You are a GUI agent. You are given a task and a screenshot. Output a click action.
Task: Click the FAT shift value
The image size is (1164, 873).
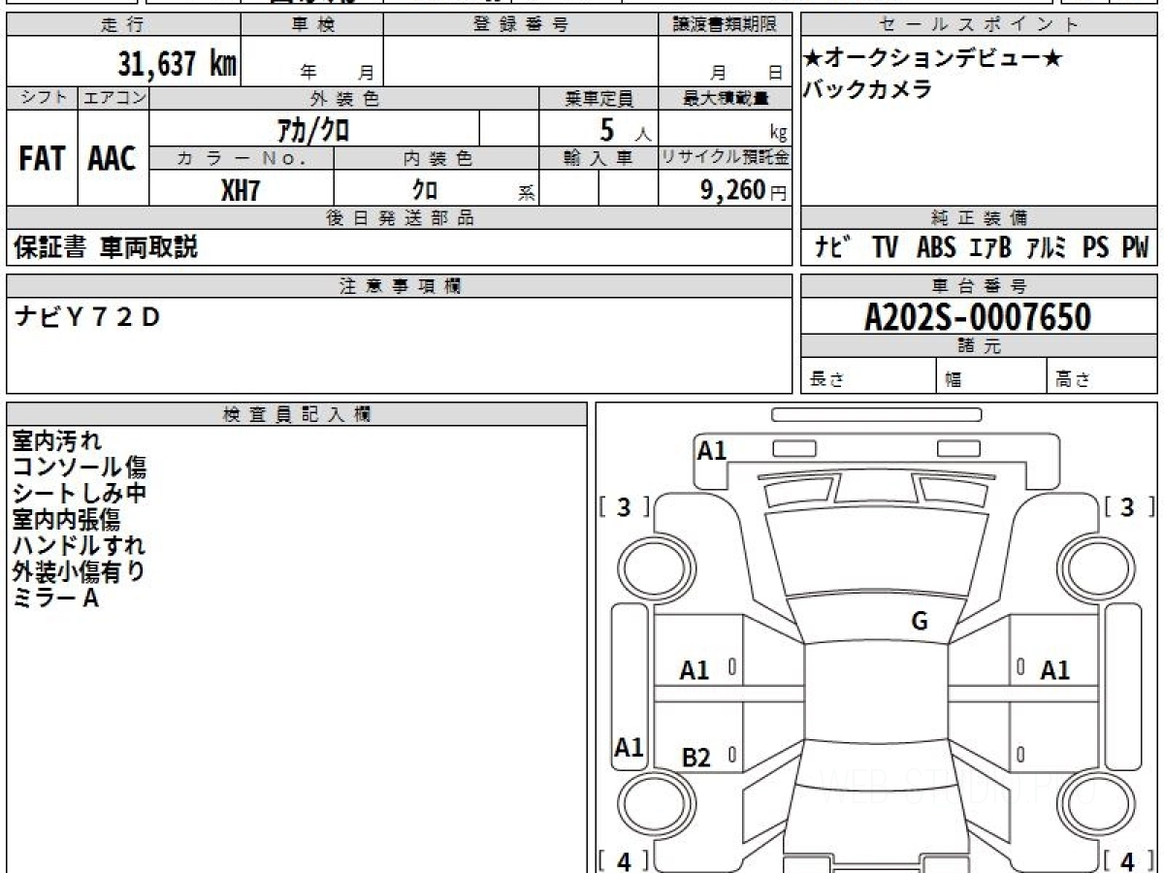pyautogui.click(x=42, y=158)
